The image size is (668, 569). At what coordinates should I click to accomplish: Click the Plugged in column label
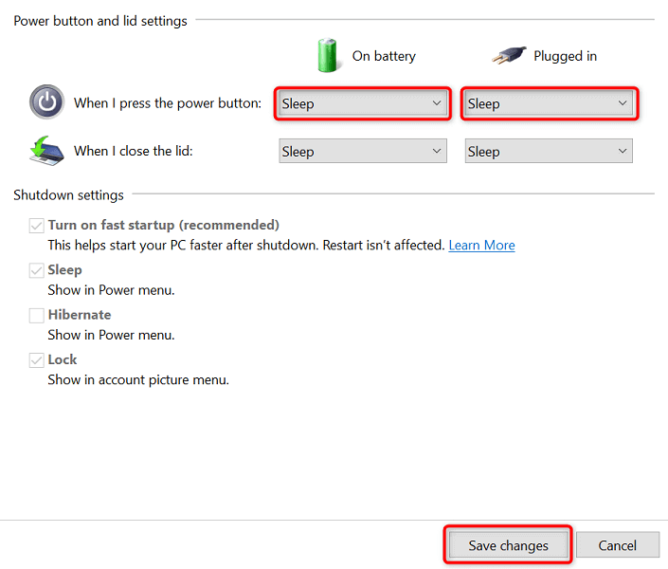[565, 56]
